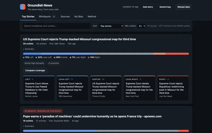Click the 7% Lean Right legend swatch
Screen dimensions: 212x133
(70, 57)
